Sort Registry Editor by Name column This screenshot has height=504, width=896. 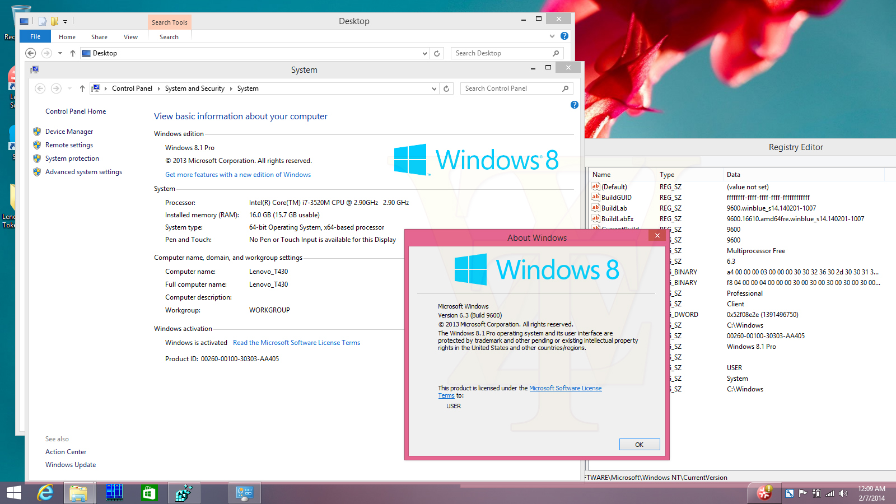click(622, 175)
